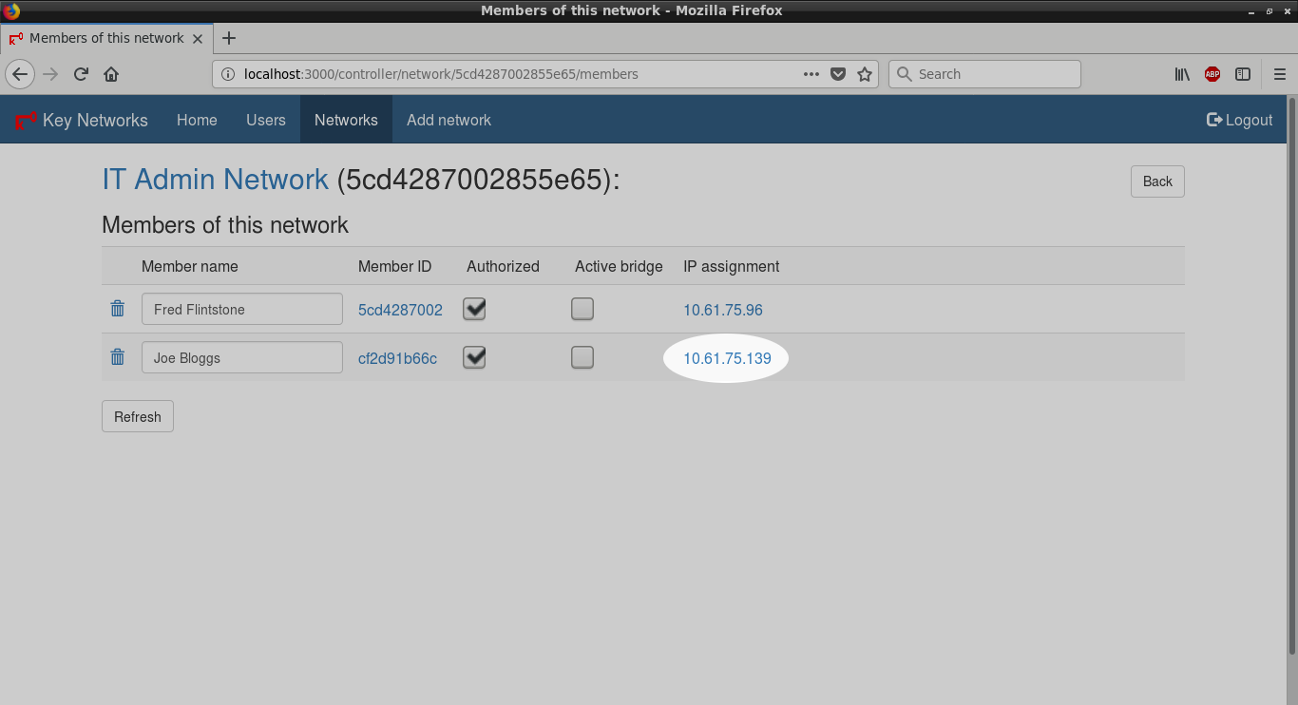Expand page actions ellipsis in address bar
This screenshot has width=1298, height=705.
811,74
